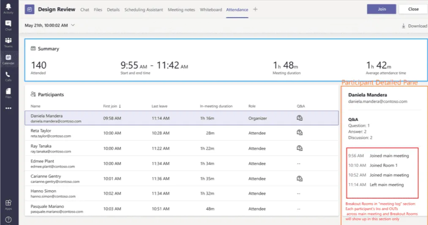Click the Organizer role cell
Screen dimensions: 428x225
[x=258, y=118]
